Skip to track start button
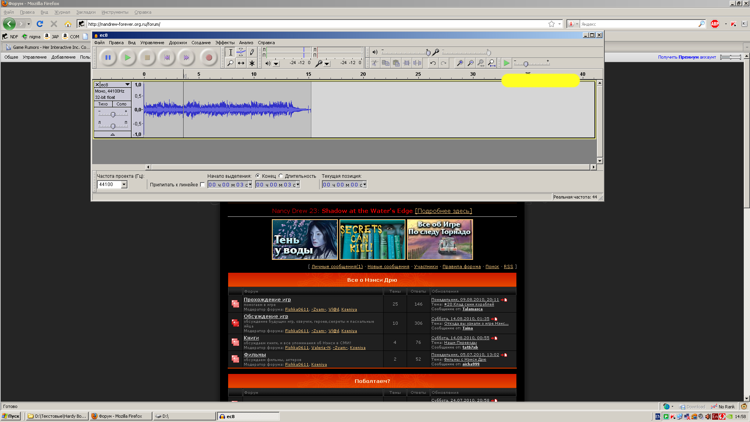Viewport: 750px width, 422px height. (167, 58)
